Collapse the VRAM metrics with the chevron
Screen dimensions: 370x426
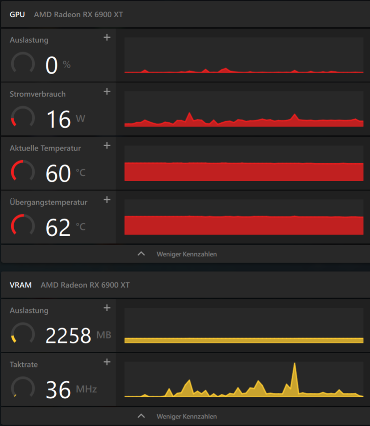pos(141,416)
